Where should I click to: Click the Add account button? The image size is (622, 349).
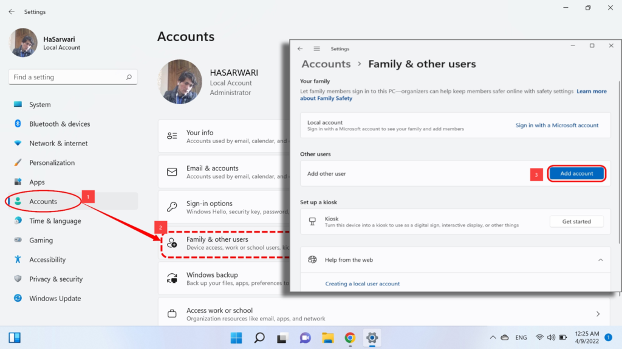point(576,173)
